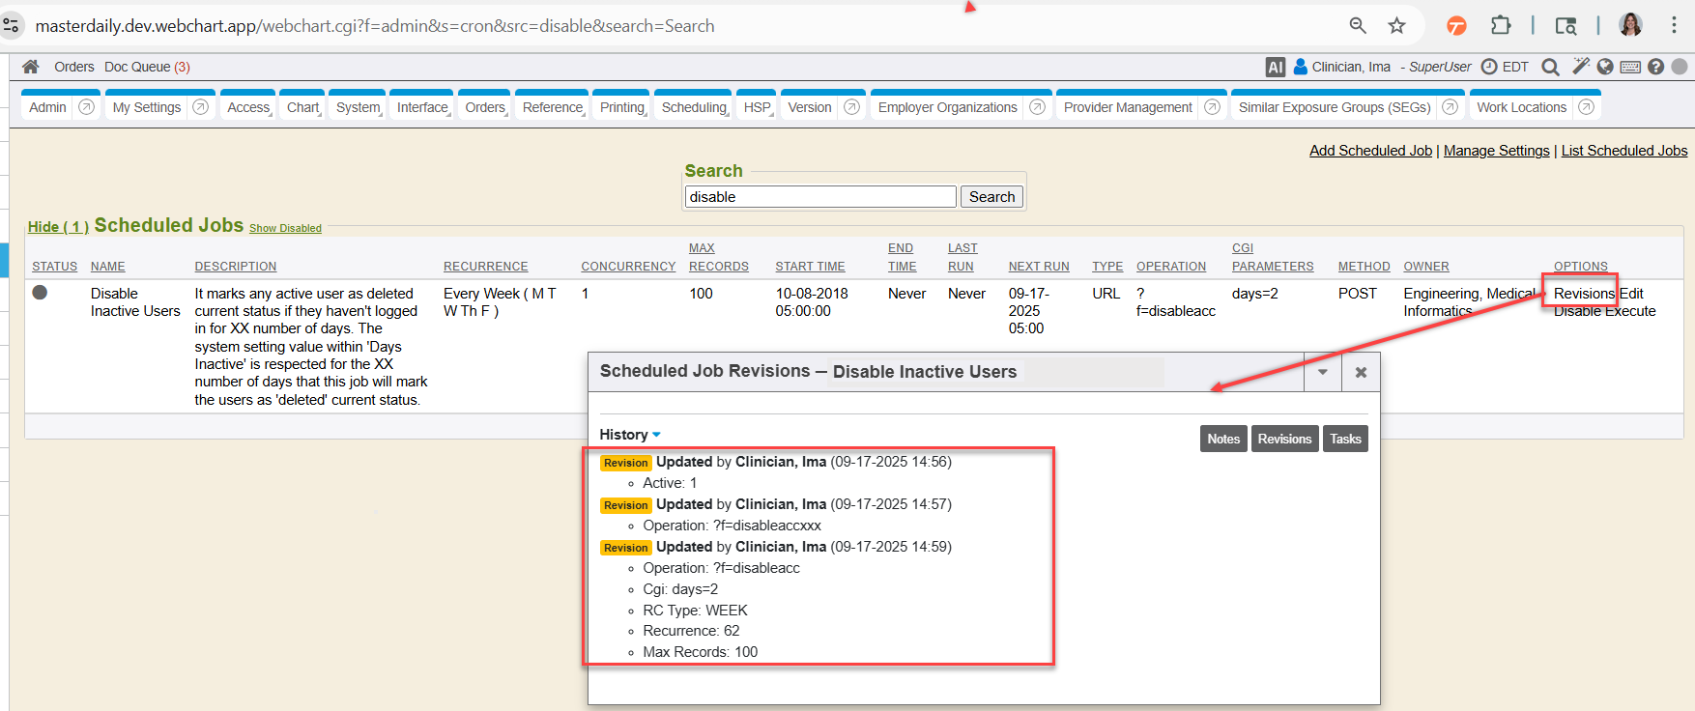The width and height of the screenshot is (1695, 711).
Task: Open the AI assistant icon
Action: pyautogui.click(x=1275, y=67)
